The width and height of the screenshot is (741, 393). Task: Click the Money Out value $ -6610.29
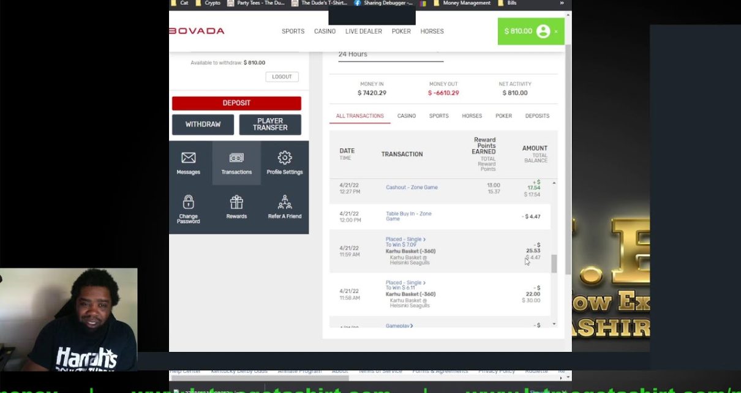coord(443,93)
